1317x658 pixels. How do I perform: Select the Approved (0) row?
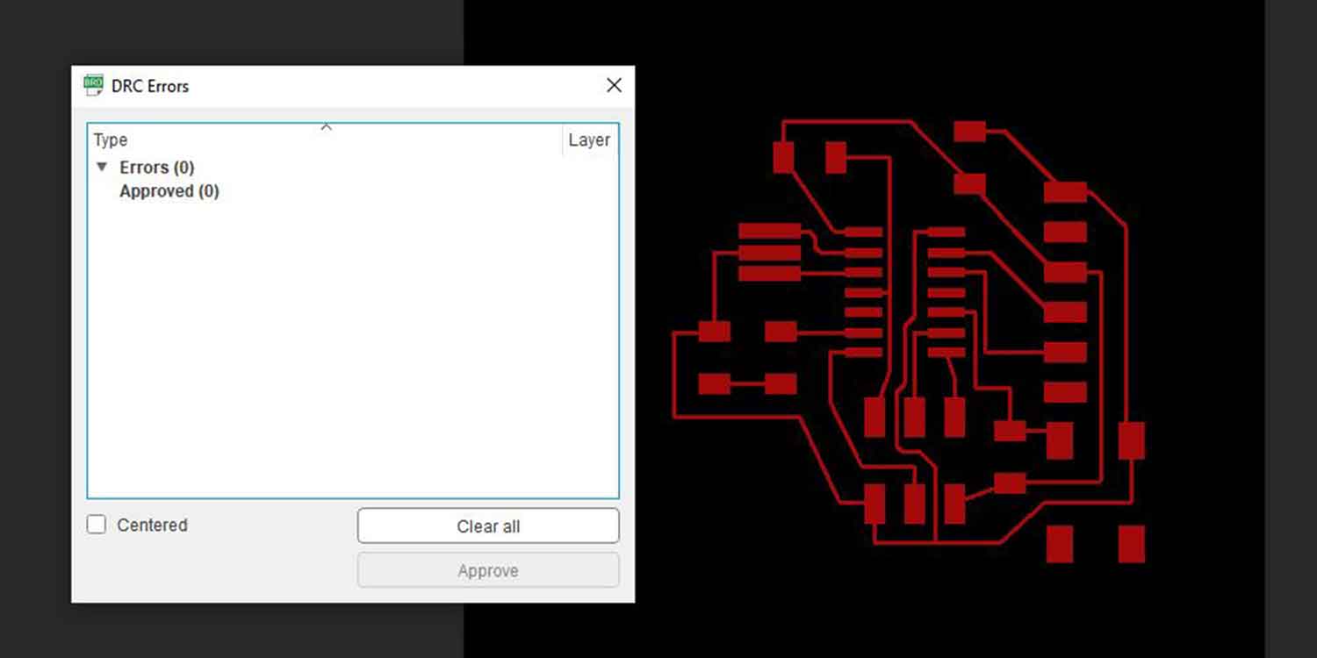tap(353, 190)
